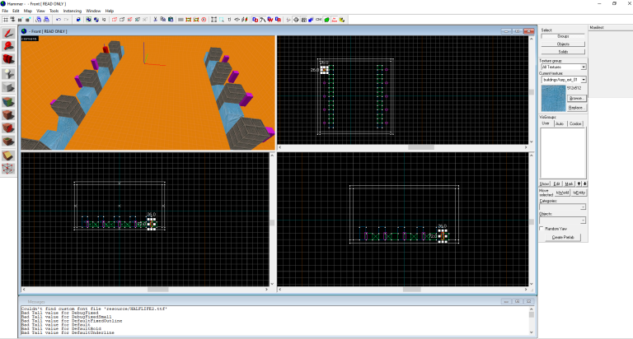This screenshot has height=339, width=633.
Task: Select the Groups selection mode
Action: 563,37
